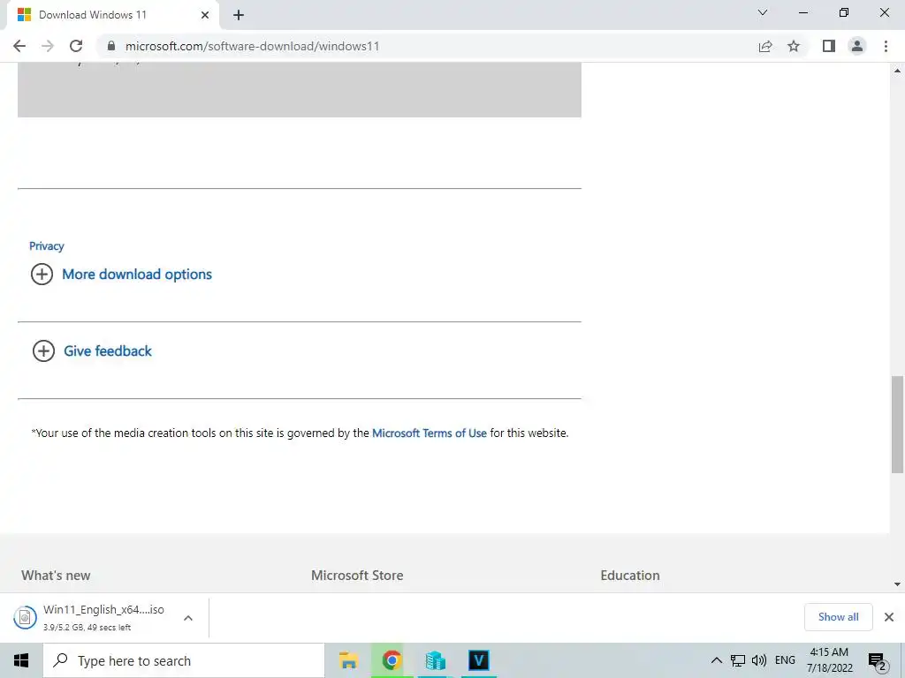This screenshot has width=905, height=678.
Task: Click Show all downloads button
Action: coord(838,617)
